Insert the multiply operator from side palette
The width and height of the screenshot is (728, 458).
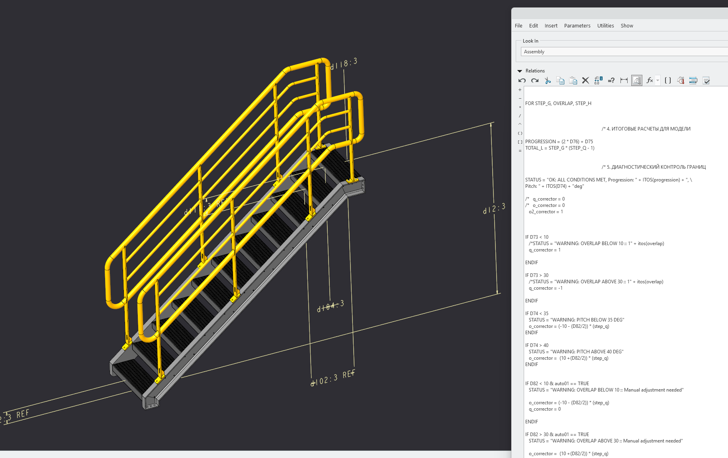point(520,107)
